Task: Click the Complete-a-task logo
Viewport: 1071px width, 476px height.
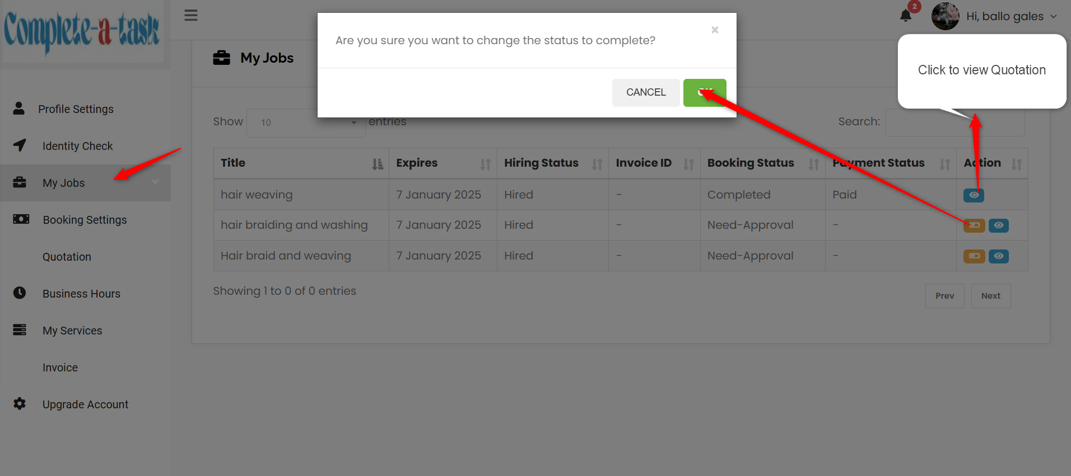Action: tap(82, 31)
